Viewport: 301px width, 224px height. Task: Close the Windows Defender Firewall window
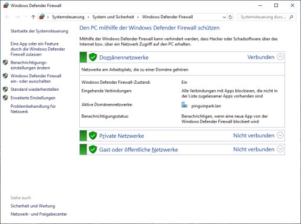click(293, 5)
